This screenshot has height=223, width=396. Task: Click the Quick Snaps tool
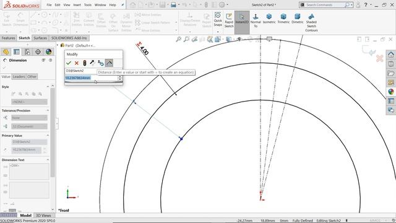[x=218, y=19]
